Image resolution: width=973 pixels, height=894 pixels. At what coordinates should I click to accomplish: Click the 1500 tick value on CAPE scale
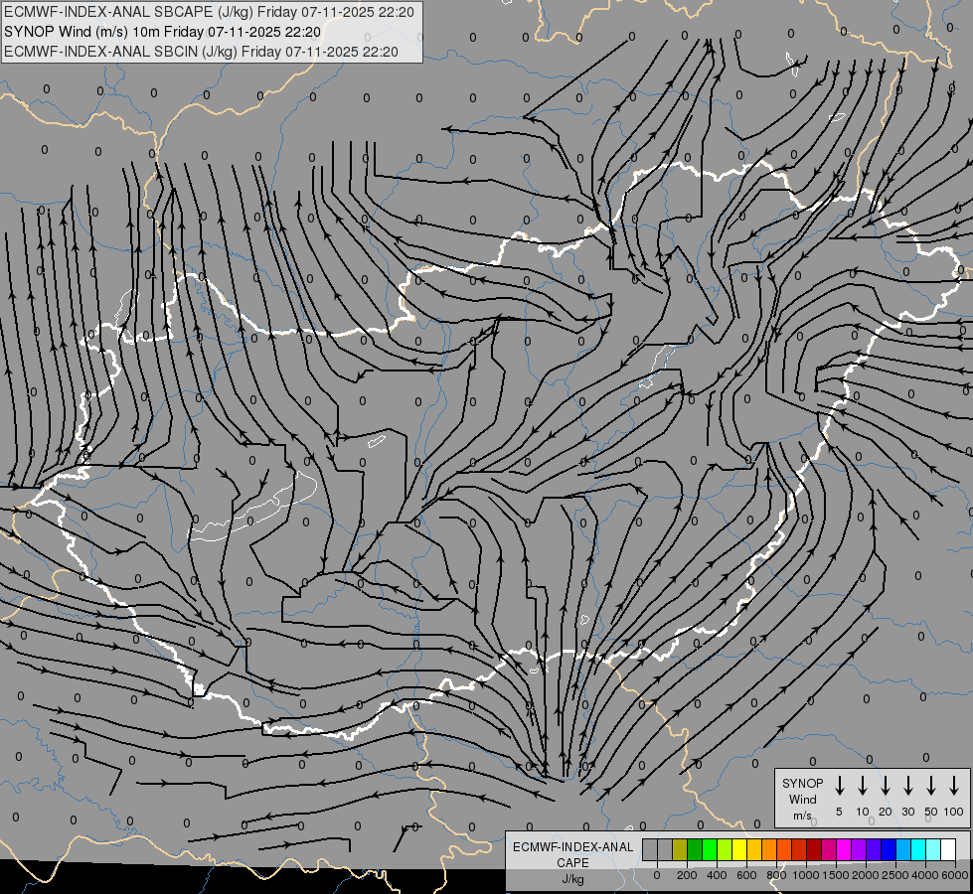coord(836,875)
